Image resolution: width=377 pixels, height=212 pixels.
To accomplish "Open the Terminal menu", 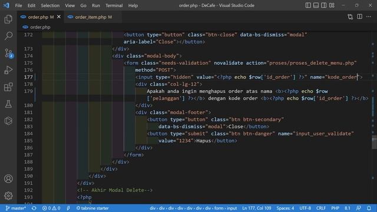I will coord(114,5).
